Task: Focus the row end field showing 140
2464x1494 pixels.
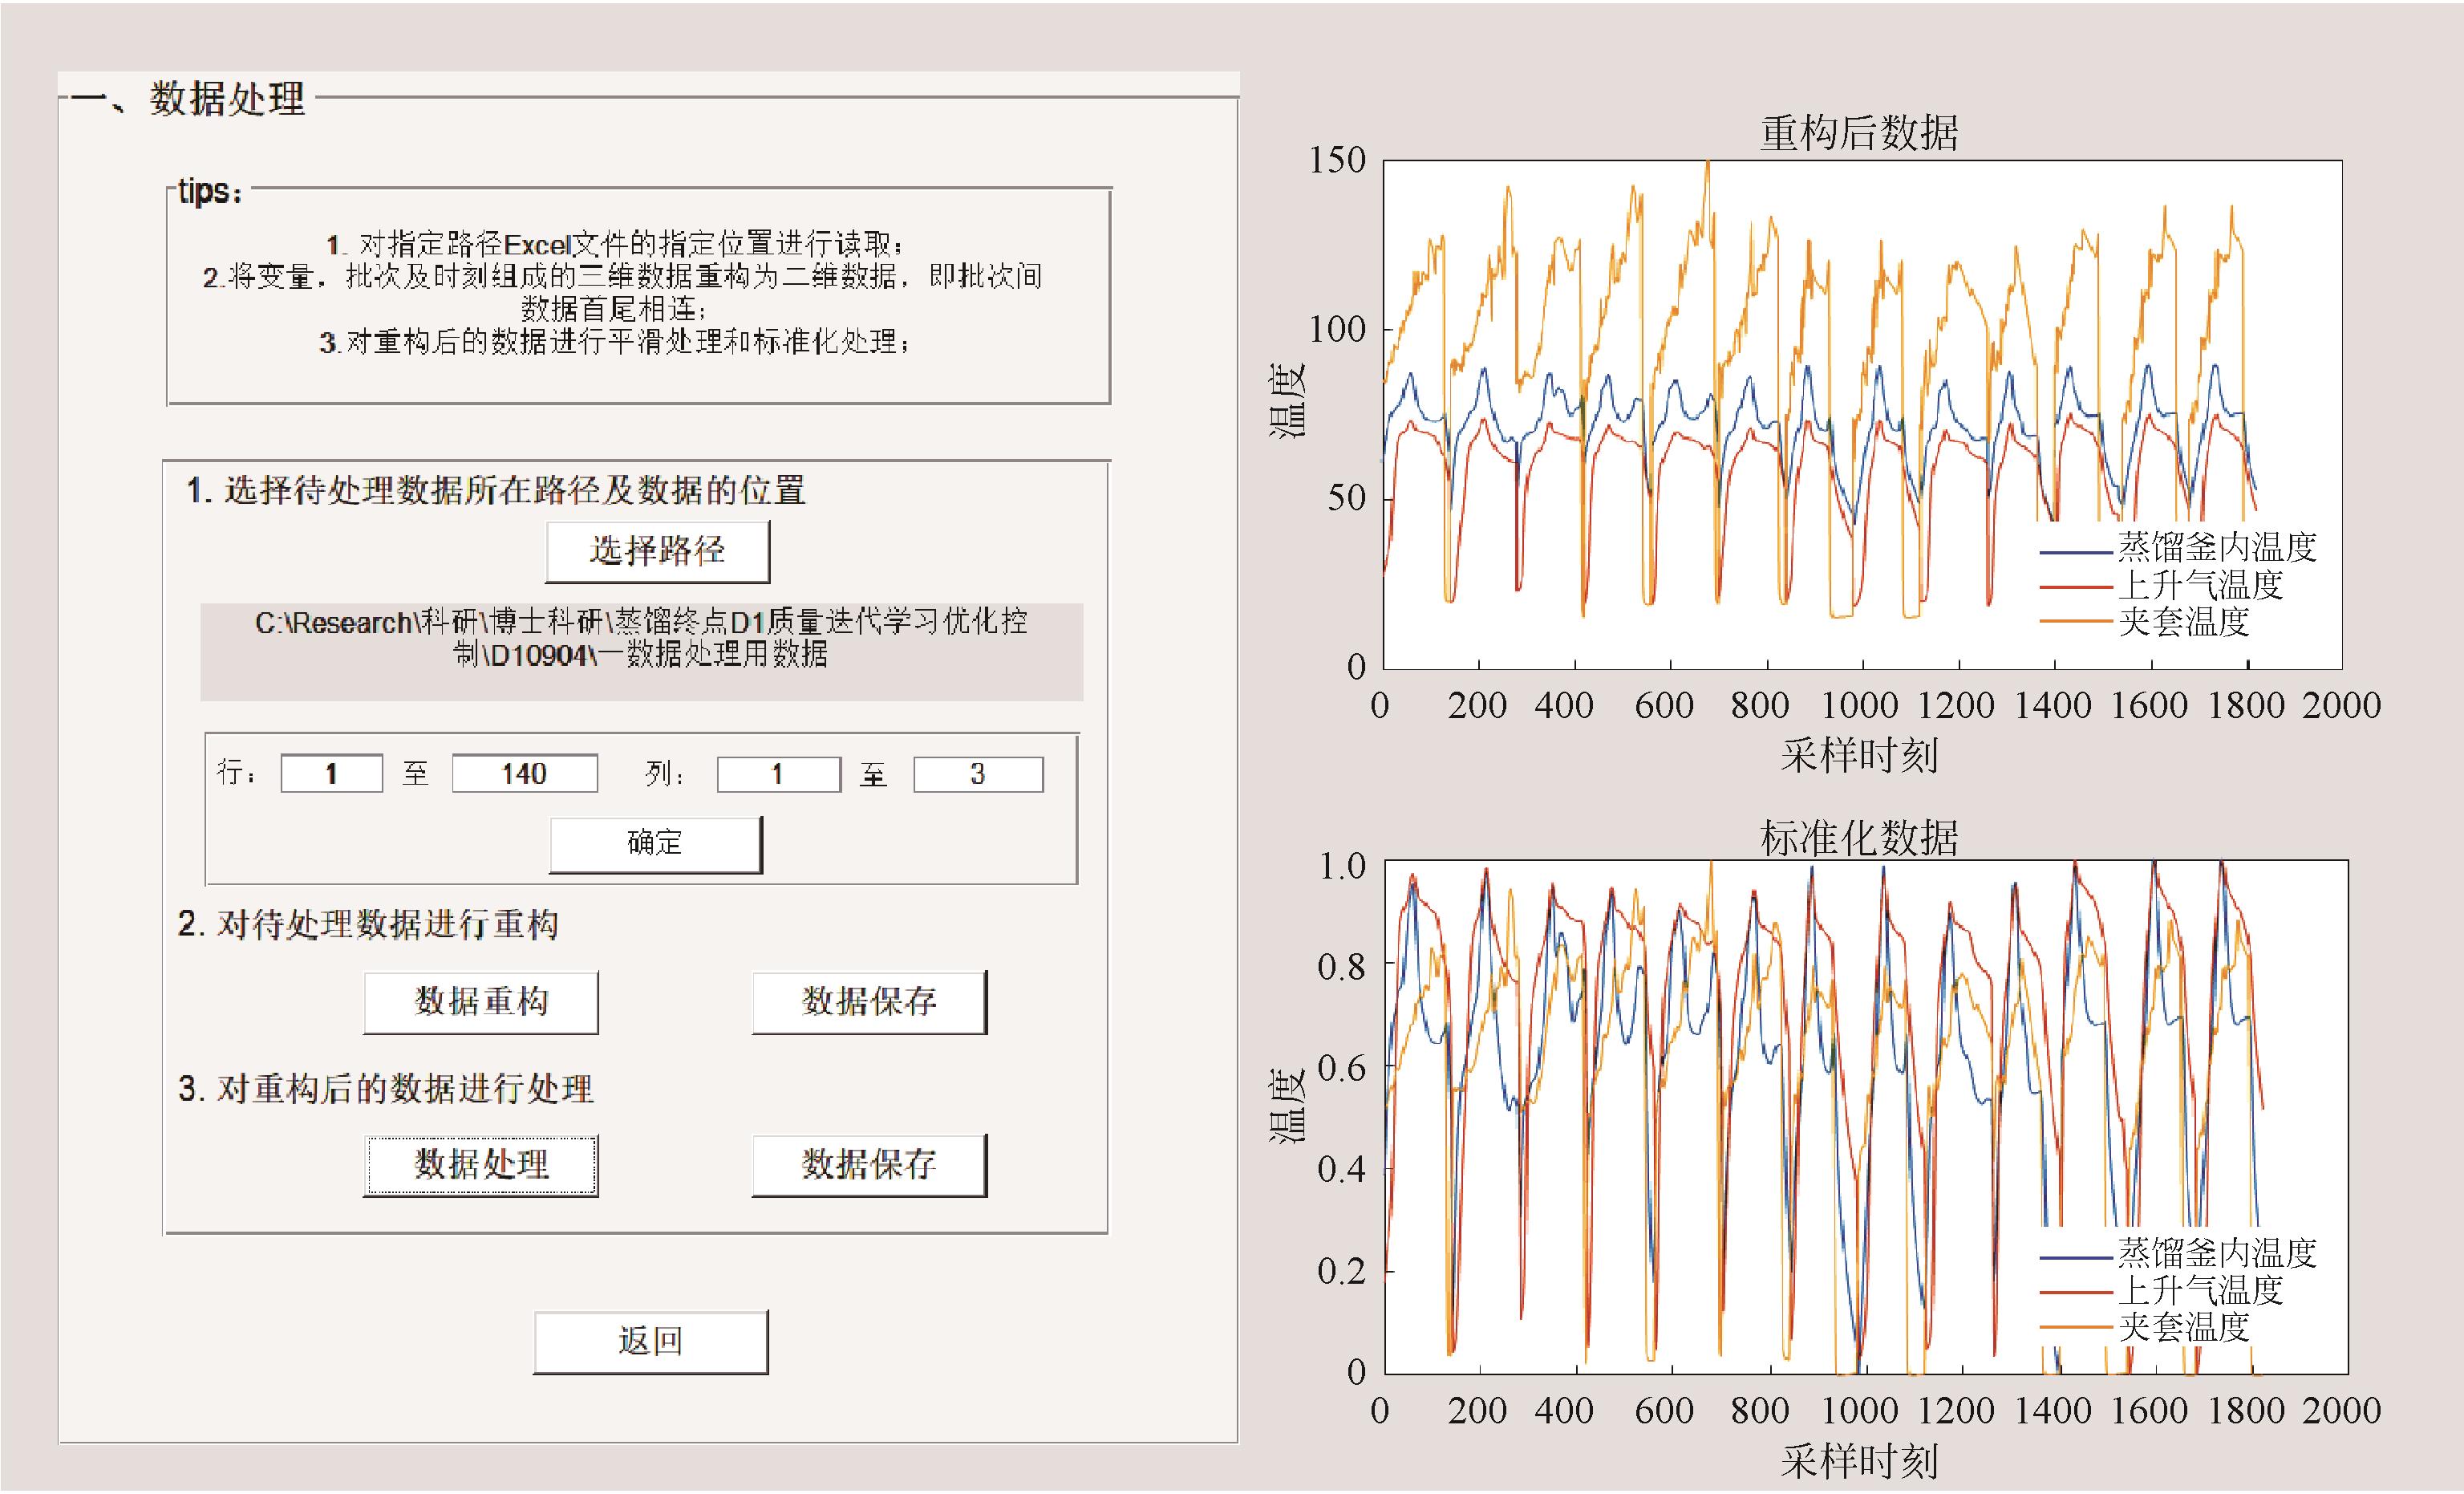Action: pos(524,773)
